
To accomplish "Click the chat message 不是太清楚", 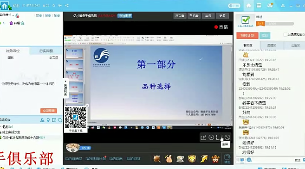I will [x=252, y=65].
